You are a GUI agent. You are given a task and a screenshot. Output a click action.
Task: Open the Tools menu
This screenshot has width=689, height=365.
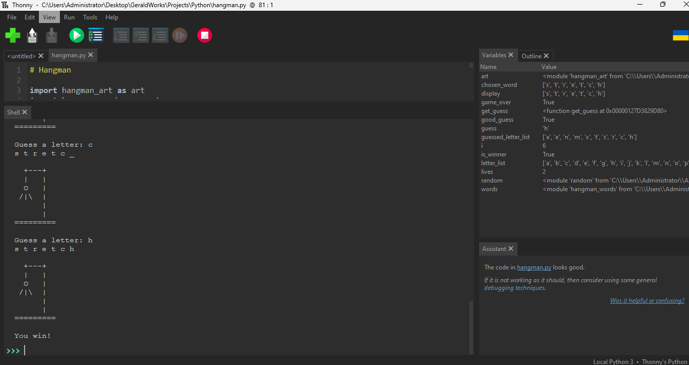coord(90,17)
